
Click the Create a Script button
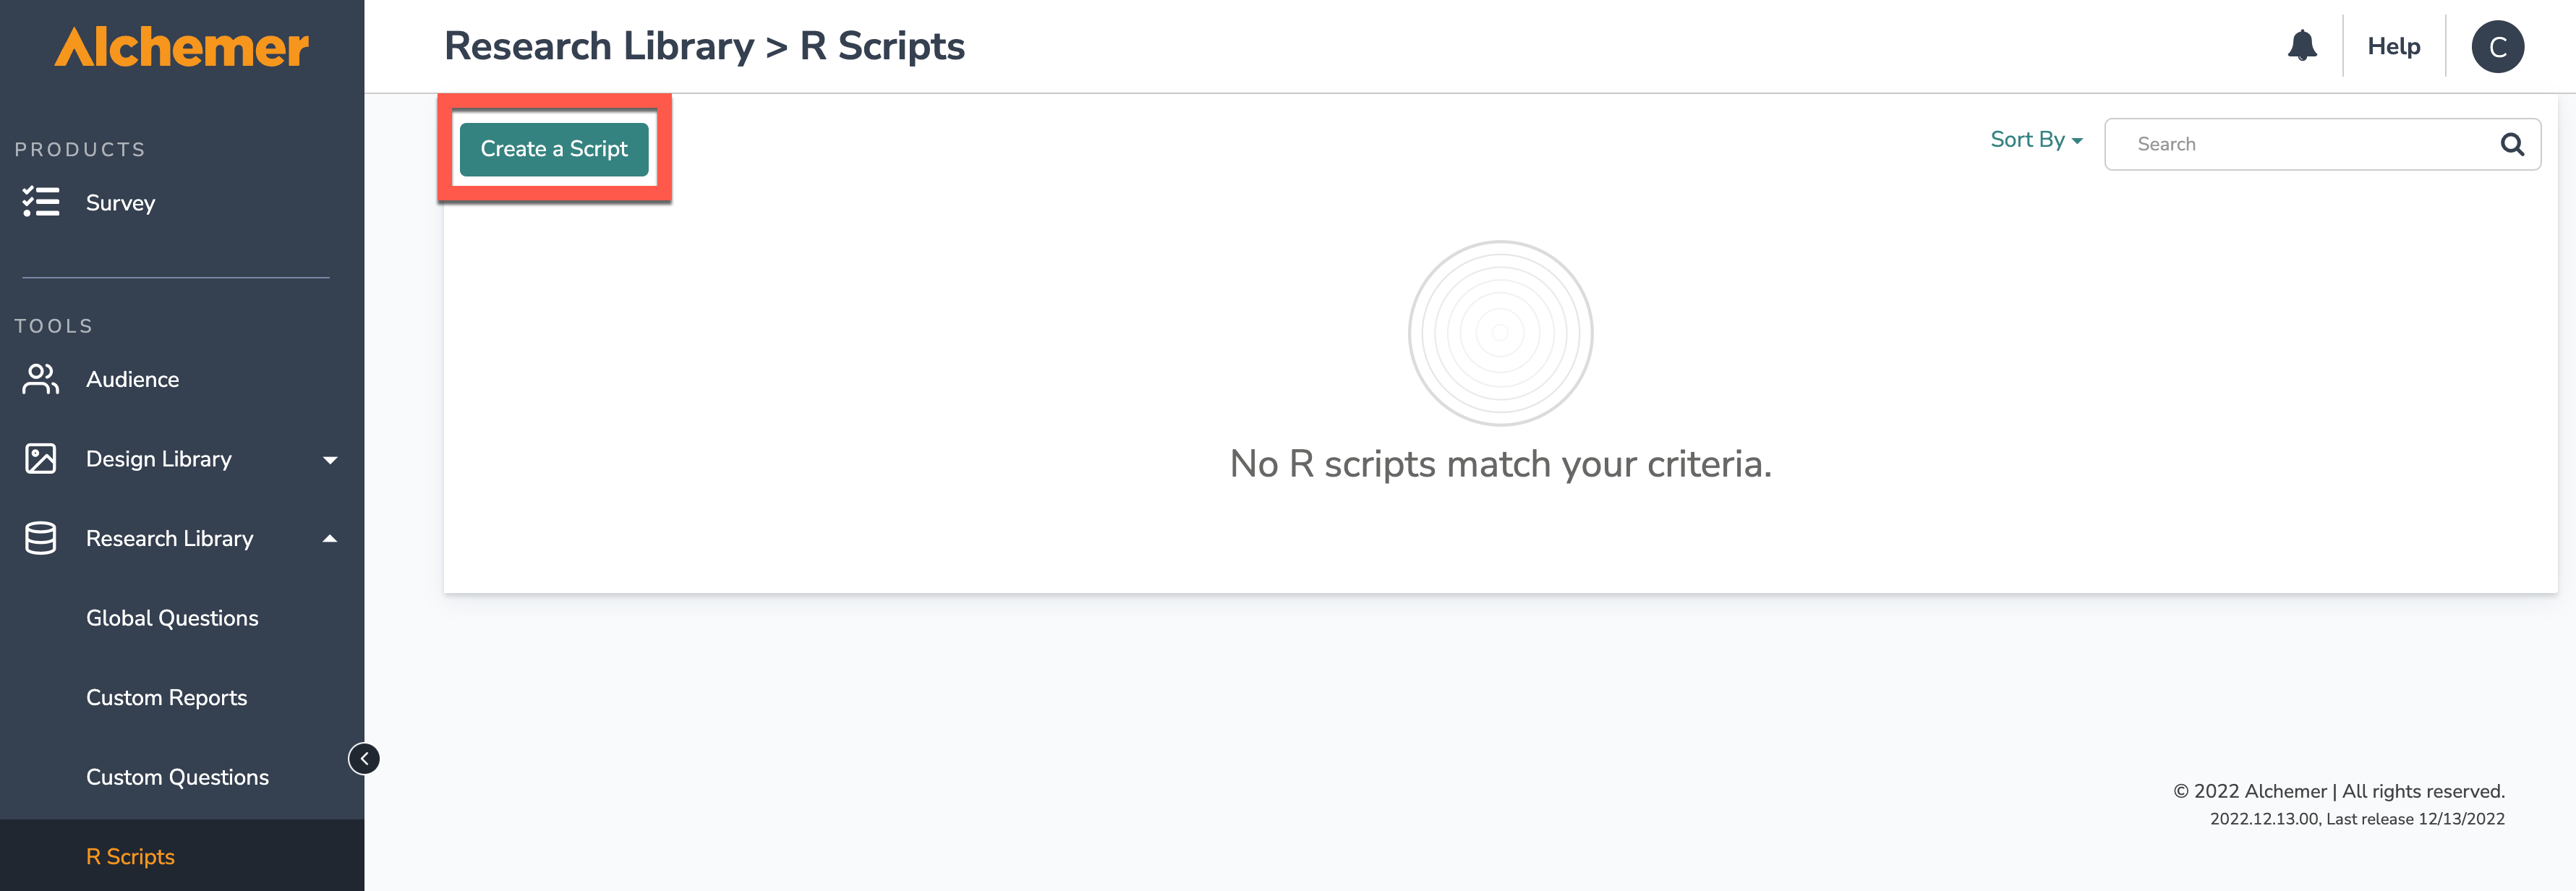(x=554, y=149)
